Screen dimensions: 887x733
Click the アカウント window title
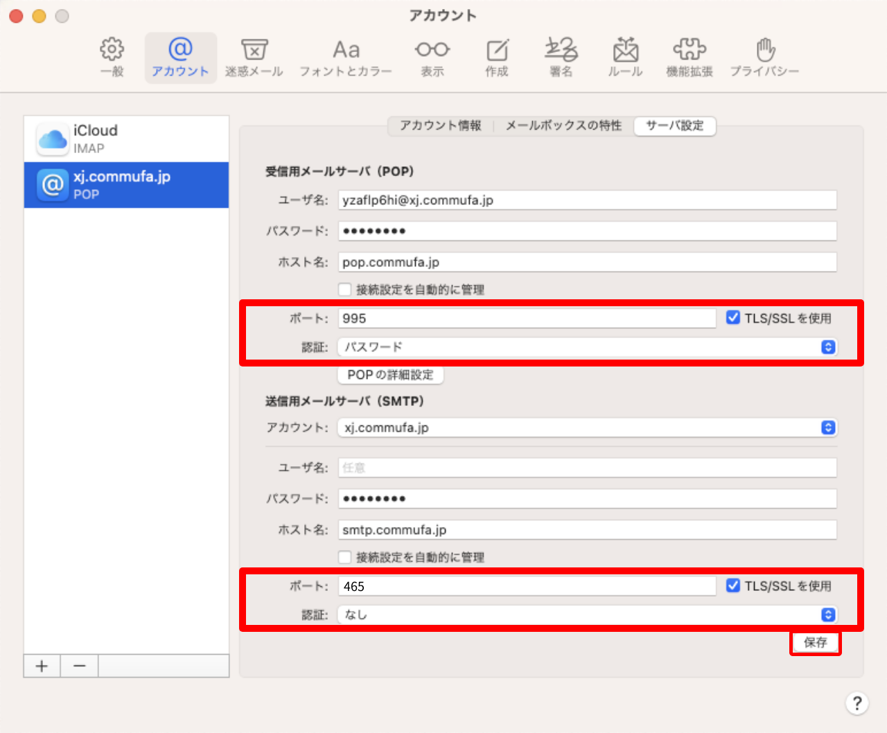click(443, 15)
